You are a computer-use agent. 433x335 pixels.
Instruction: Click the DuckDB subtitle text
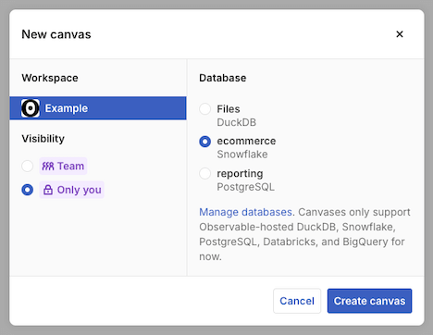[x=237, y=122]
